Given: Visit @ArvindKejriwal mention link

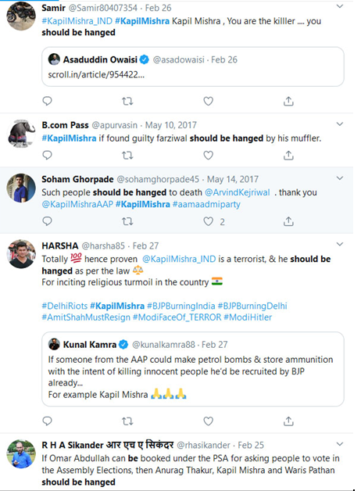Looking at the screenshot, I should click(237, 192).
